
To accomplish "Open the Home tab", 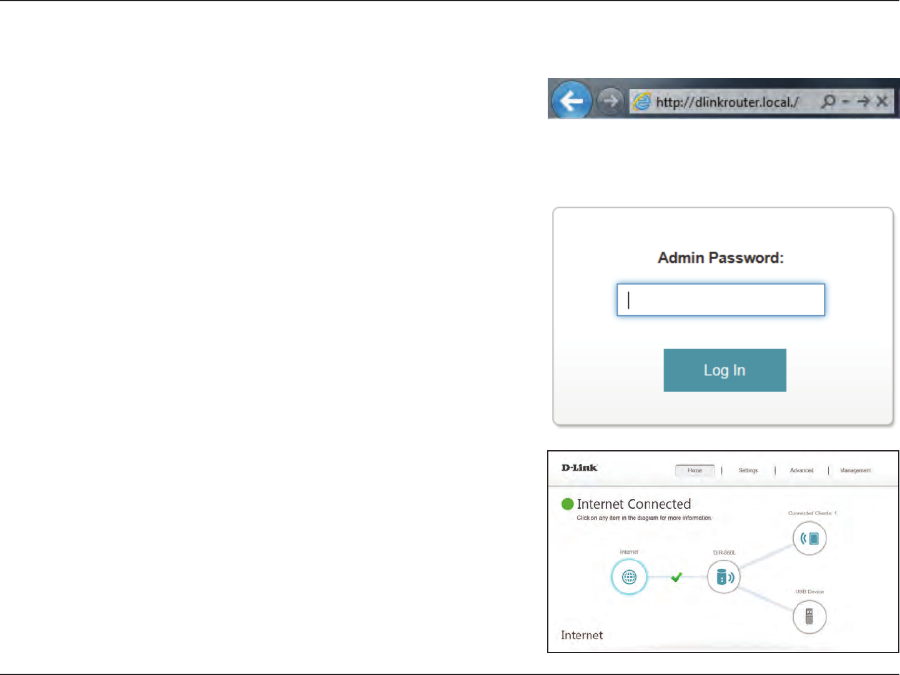I will (695, 471).
